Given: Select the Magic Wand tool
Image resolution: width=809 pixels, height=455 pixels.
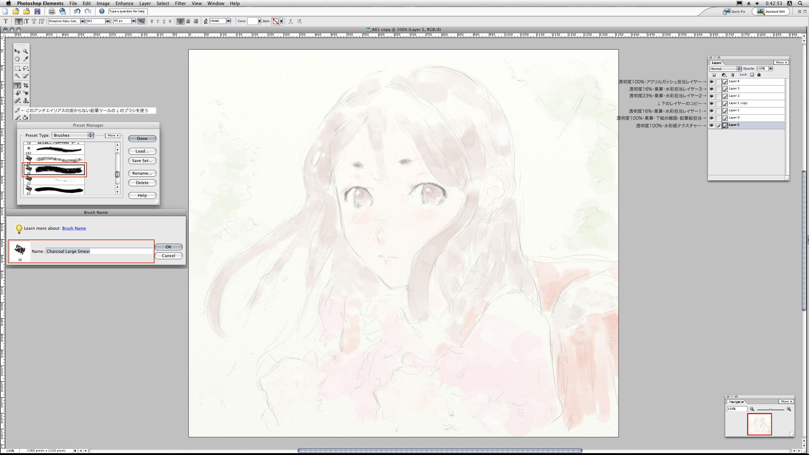Looking at the screenshot, I should point(17,76).
